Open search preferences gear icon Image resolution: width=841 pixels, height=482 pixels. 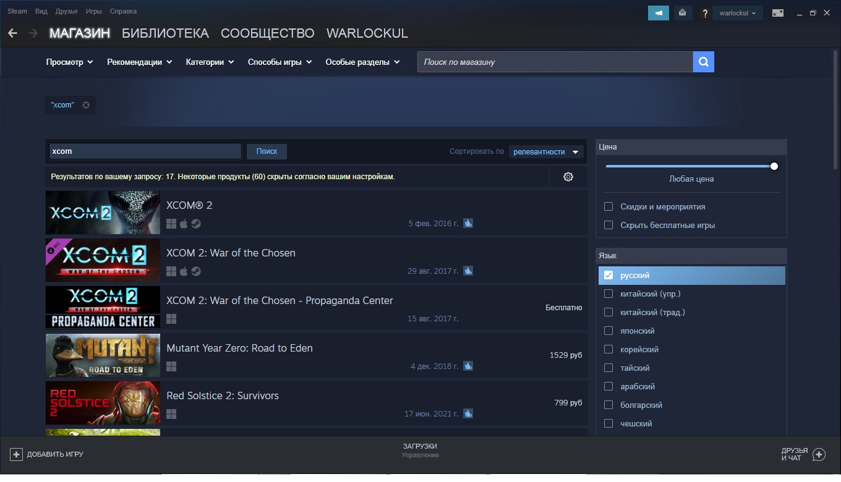pyautogui.click(x=568, y=177)
